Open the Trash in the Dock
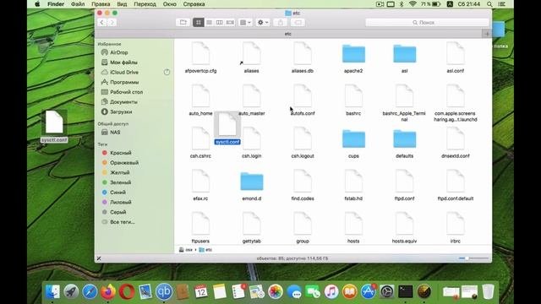541x304 pixels. pos(488,292)
